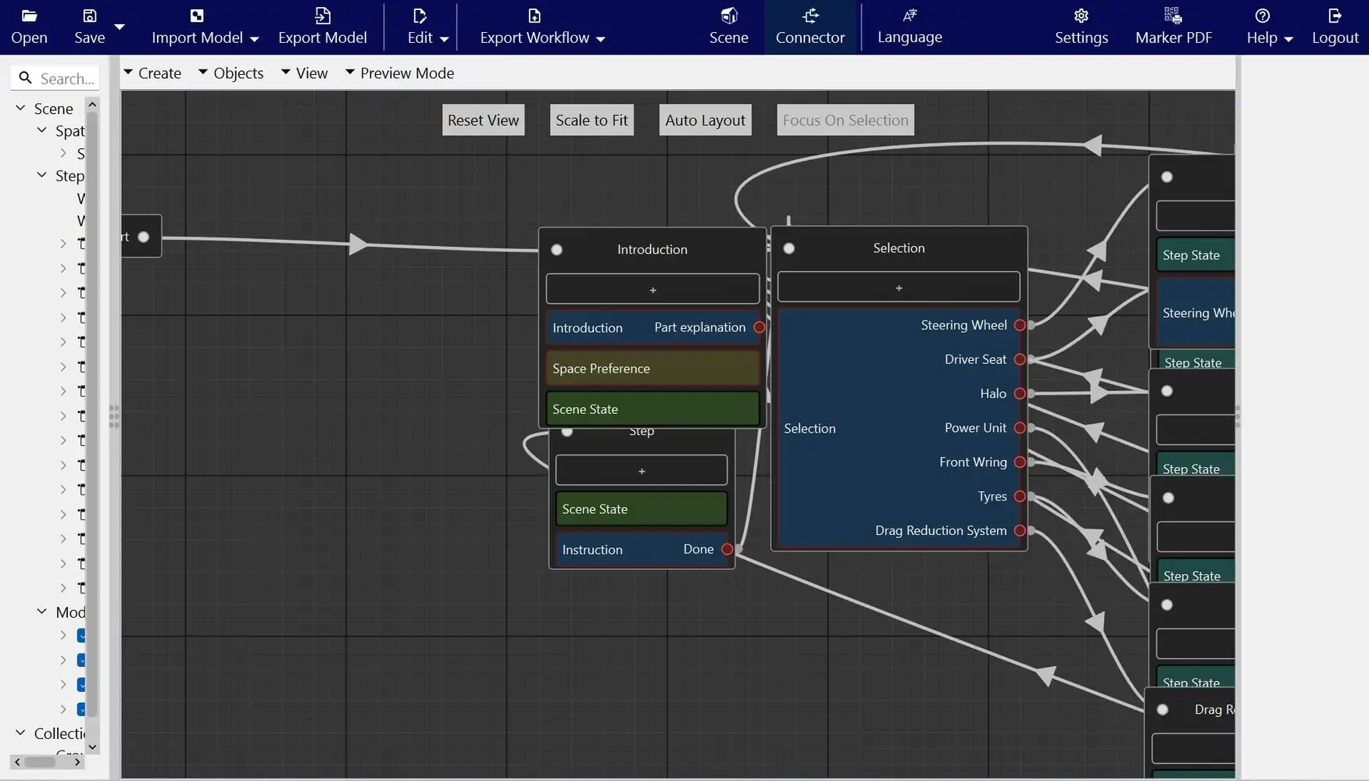The height and width of the screenshot is (781, 1369).
Task: Click the Logout icon
Action: (1335, 16)
